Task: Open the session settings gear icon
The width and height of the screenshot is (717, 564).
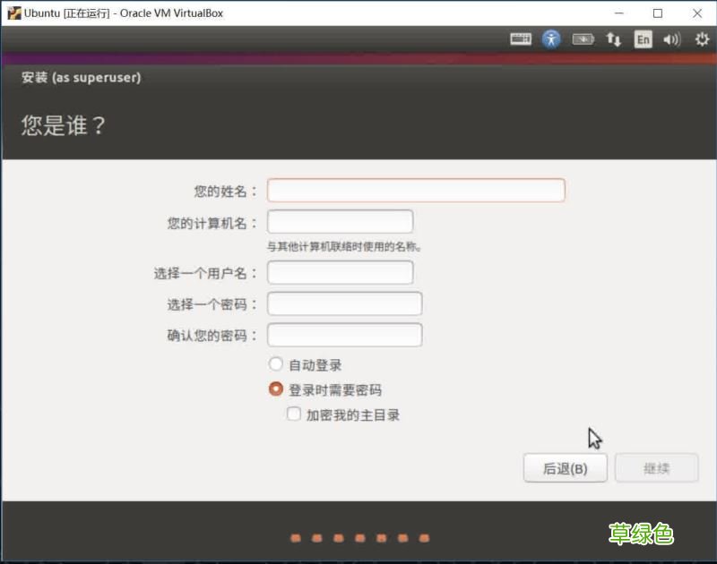Action: tap(701, 39)
